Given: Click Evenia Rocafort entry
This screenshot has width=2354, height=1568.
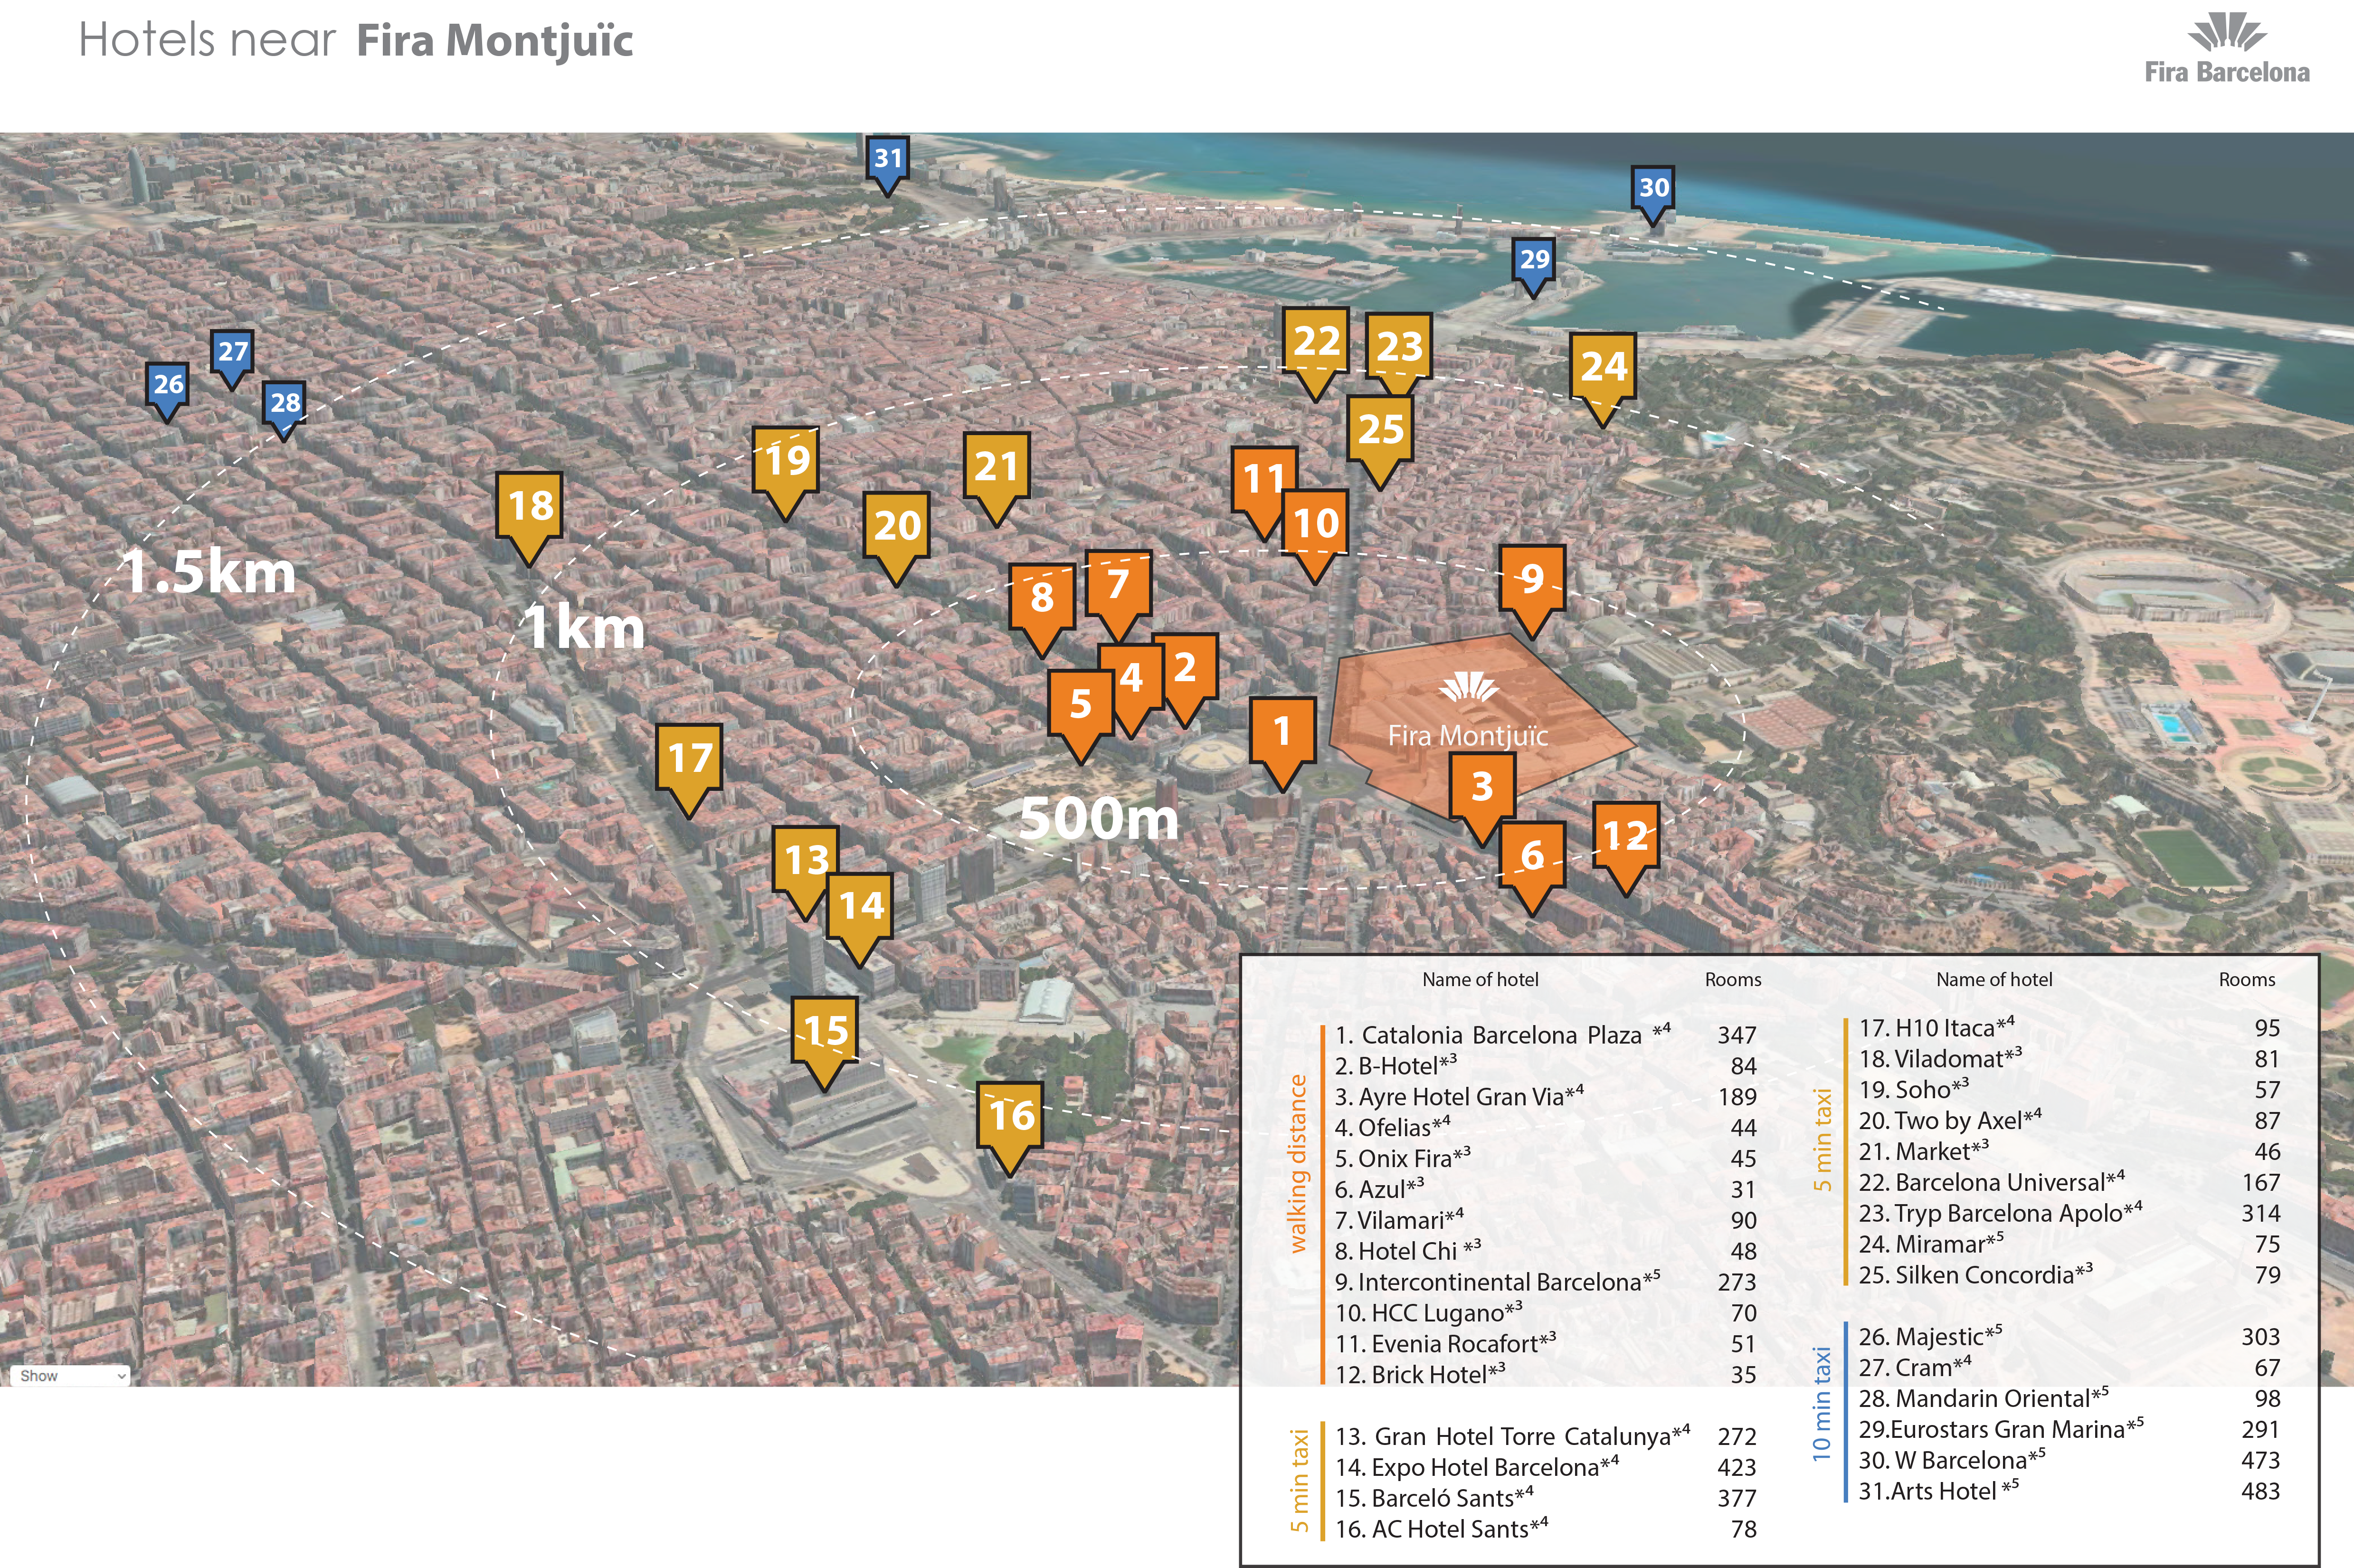Looking at the screenshot, I should [1545, 1344].
